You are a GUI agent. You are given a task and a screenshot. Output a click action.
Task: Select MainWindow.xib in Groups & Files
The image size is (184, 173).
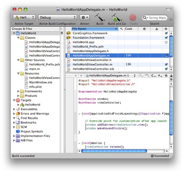pyautogui.click(x=41, y=82)
